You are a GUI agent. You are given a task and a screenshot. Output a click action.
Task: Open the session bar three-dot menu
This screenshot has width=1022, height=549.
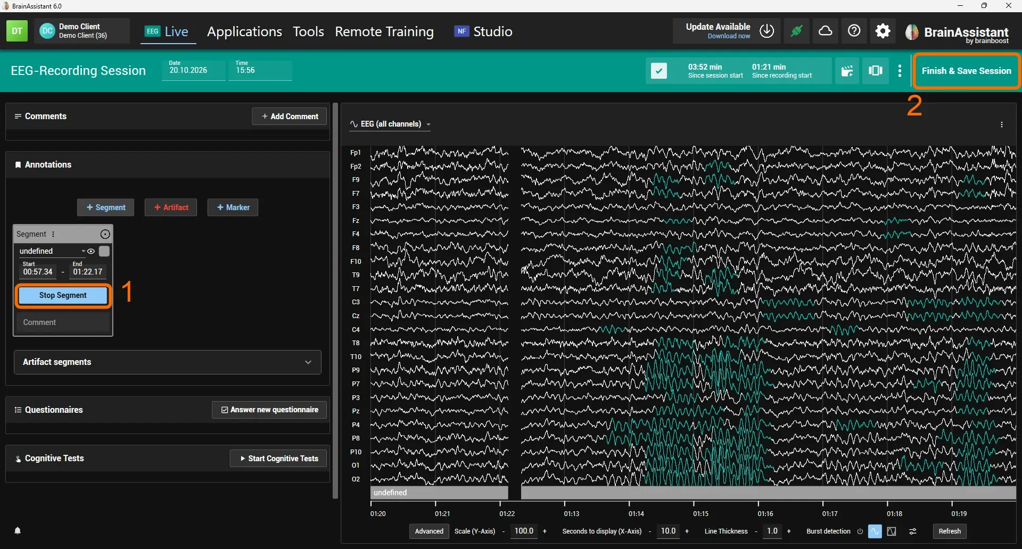900,71
